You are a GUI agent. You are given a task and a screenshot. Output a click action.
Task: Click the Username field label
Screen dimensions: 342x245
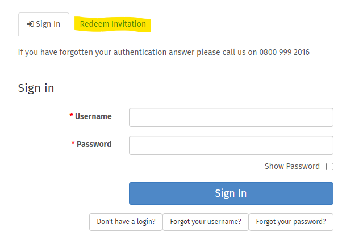[x=93, y=116]
